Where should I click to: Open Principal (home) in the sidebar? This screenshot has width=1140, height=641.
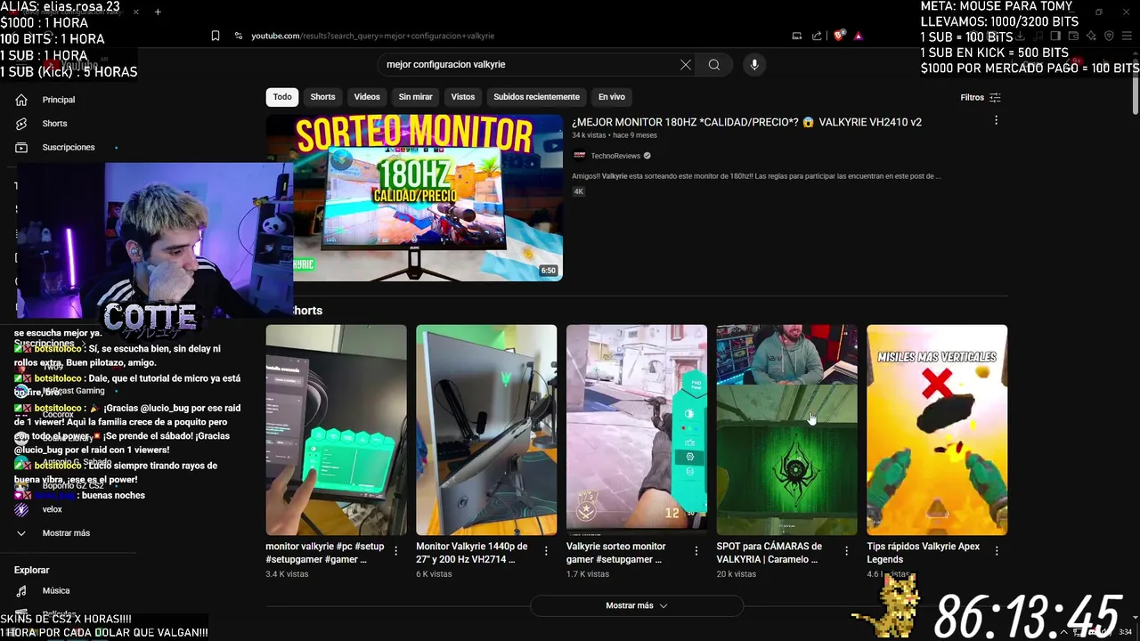click(x=58, y=100)
